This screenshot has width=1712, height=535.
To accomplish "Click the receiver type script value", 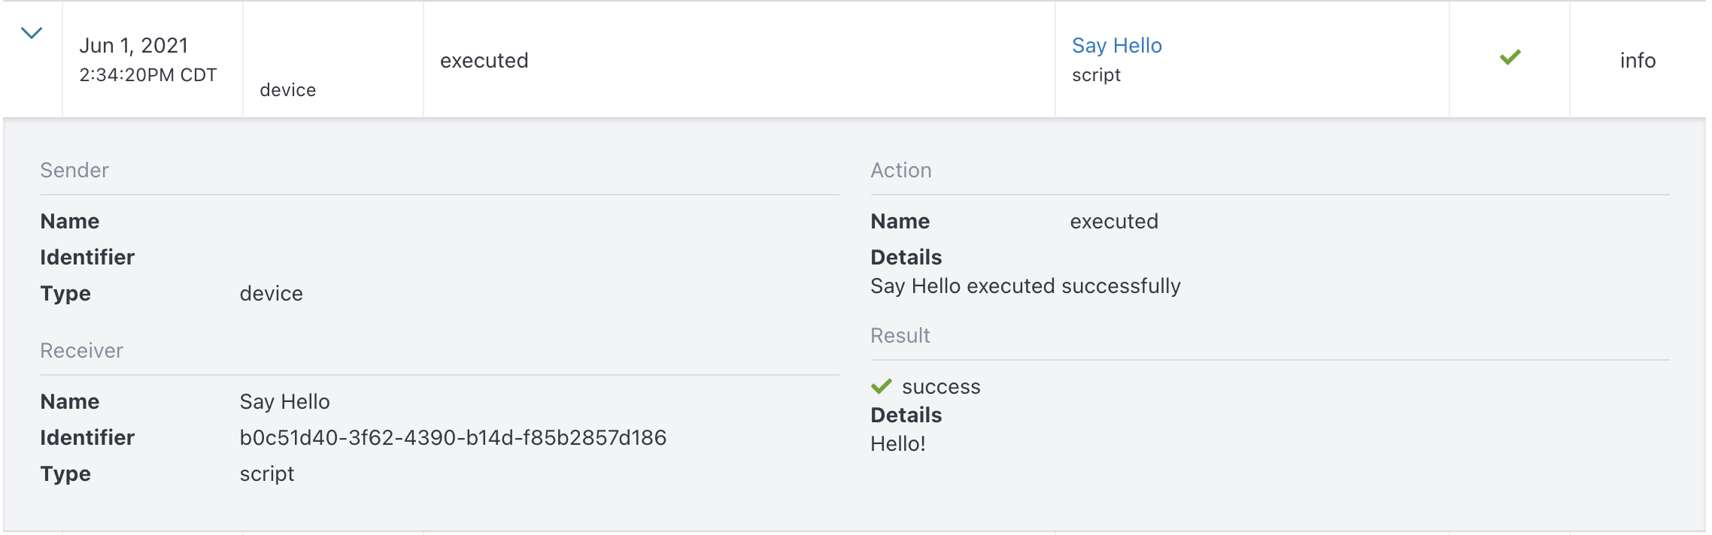I will (x=267, y=474).
